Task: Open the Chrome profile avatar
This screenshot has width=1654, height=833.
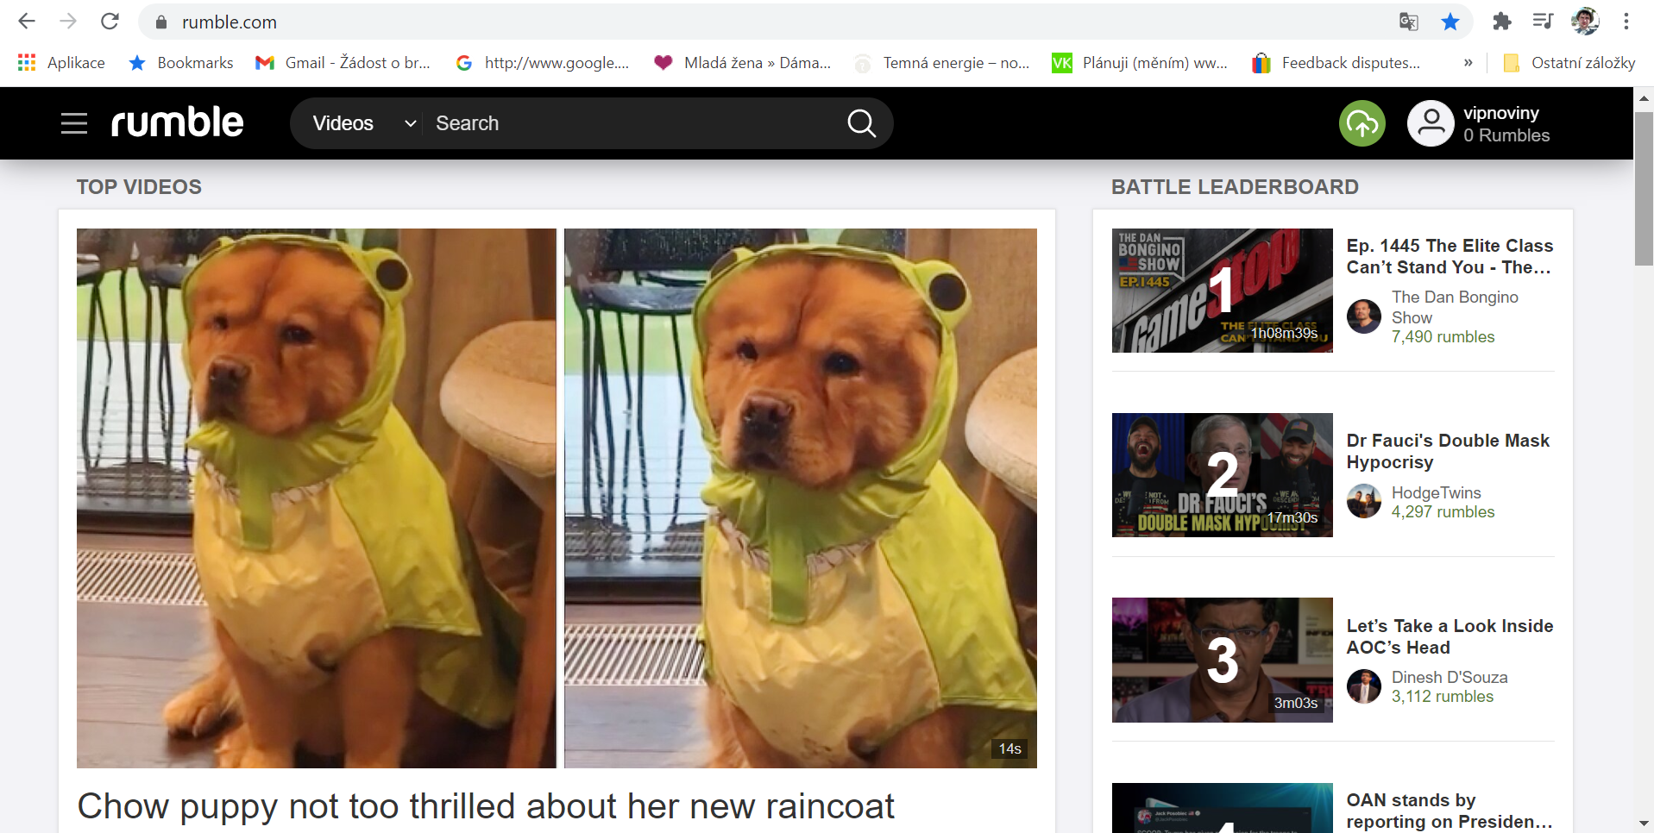Action: coord(1585,22)
